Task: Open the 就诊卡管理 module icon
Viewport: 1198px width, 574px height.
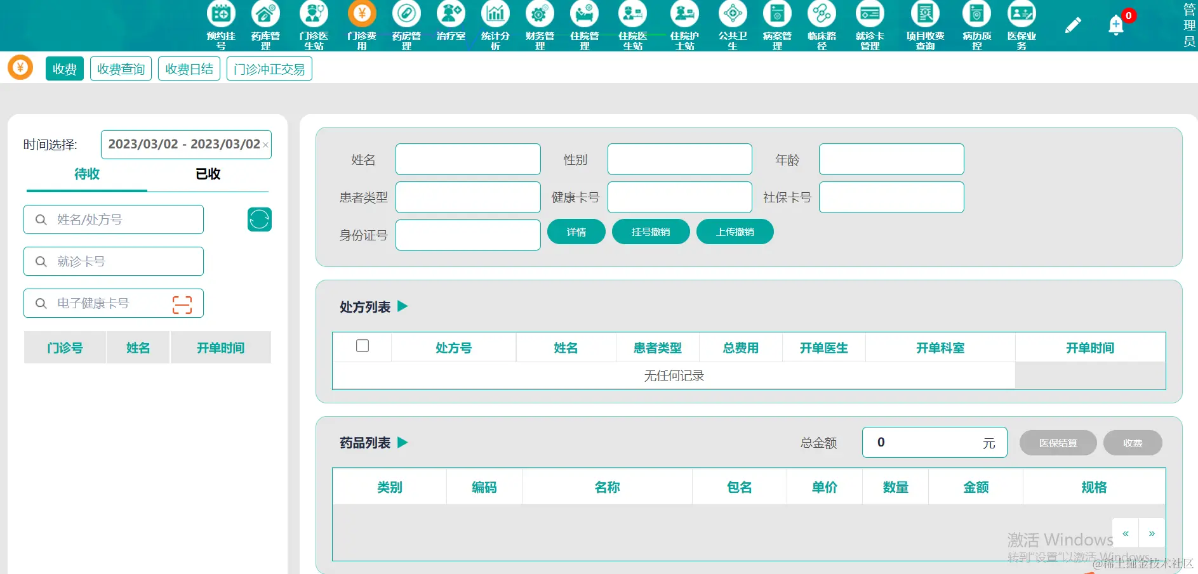Action: (870, 14)
